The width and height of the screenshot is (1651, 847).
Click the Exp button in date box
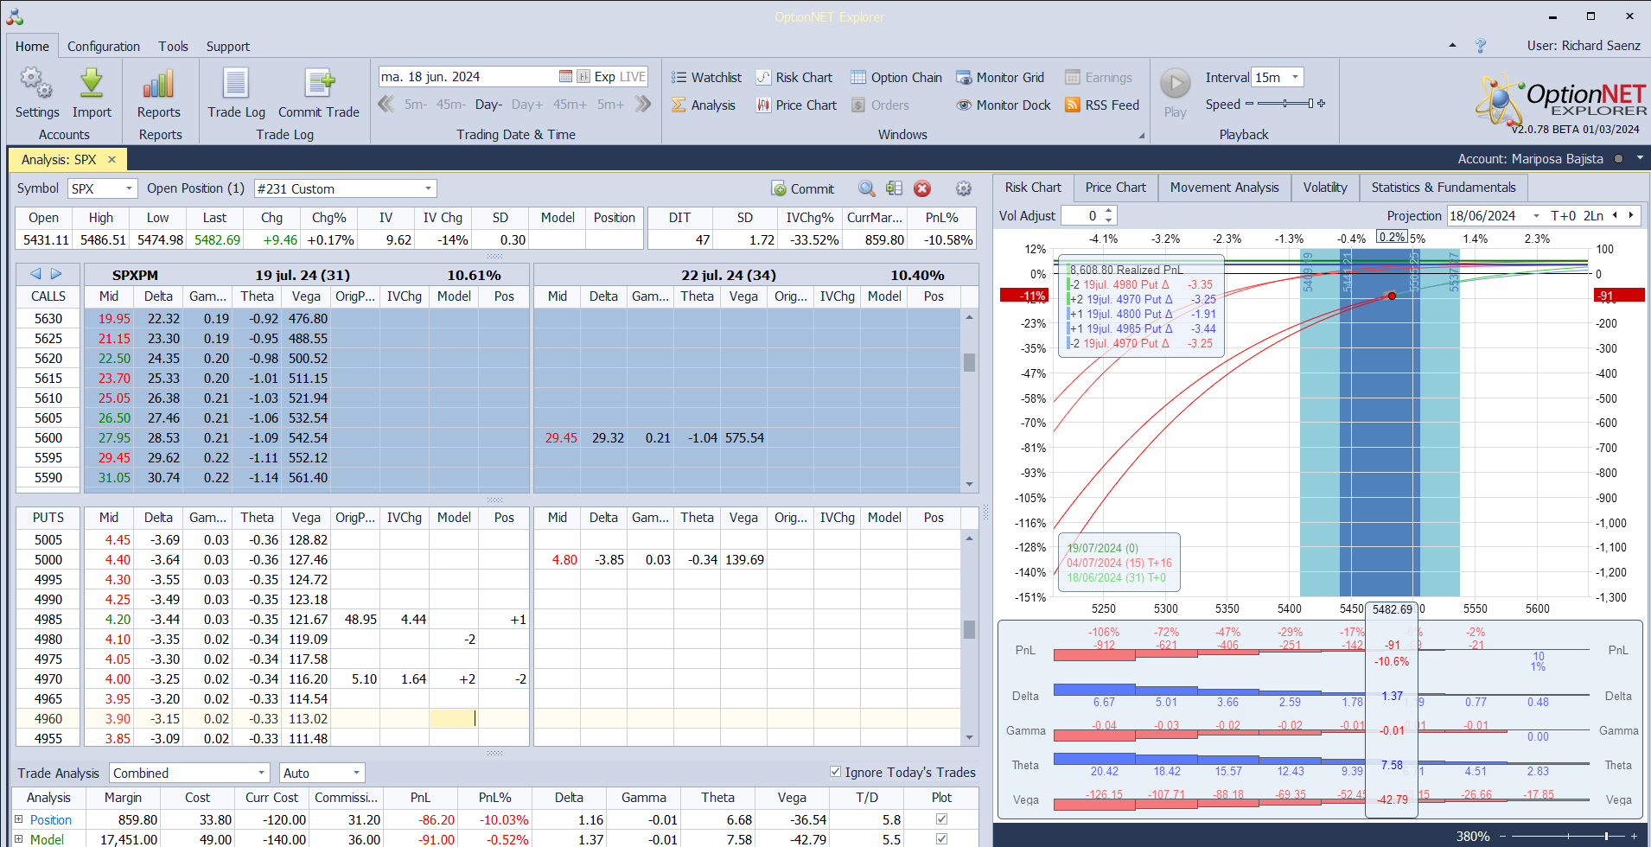point(604,76)
